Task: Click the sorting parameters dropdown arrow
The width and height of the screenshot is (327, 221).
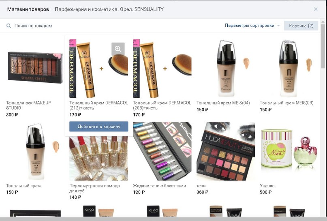Action: click(x=278, y=26)
